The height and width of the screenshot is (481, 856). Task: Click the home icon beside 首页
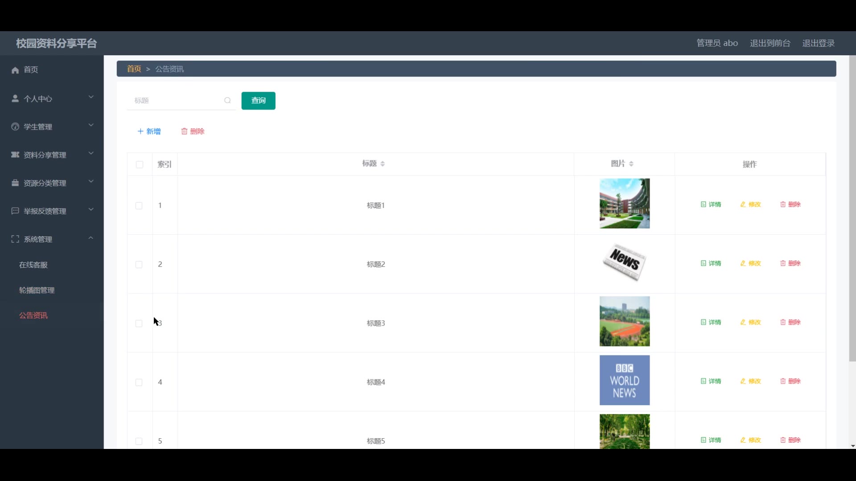[x=15, y=70]
